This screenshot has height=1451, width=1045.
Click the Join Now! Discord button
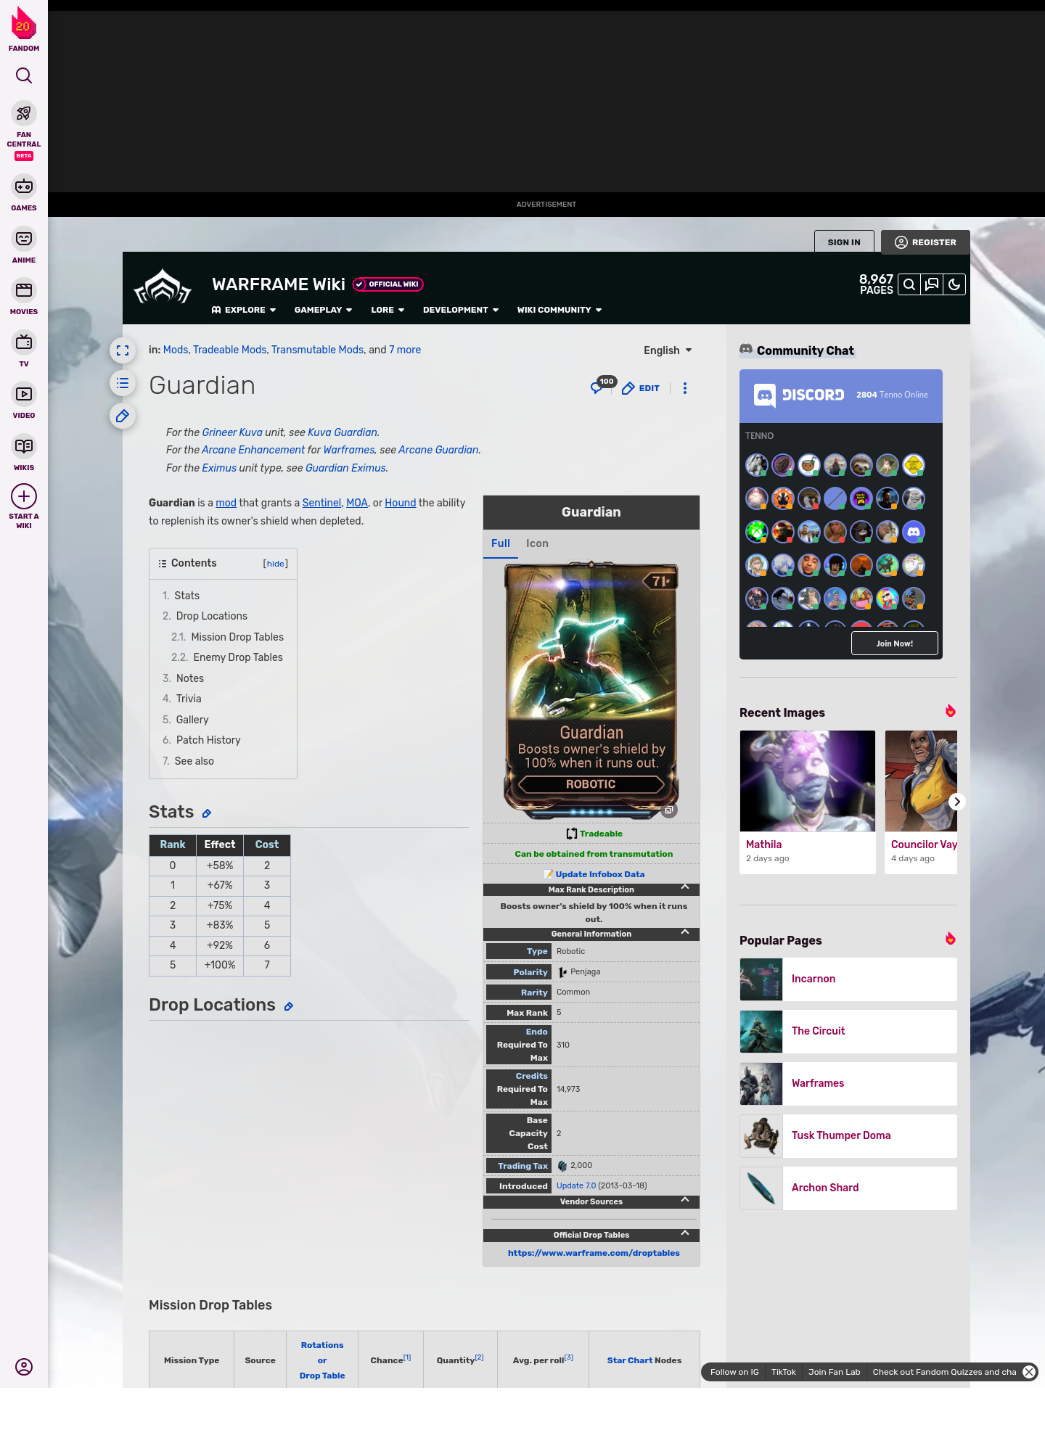point(894,644)
